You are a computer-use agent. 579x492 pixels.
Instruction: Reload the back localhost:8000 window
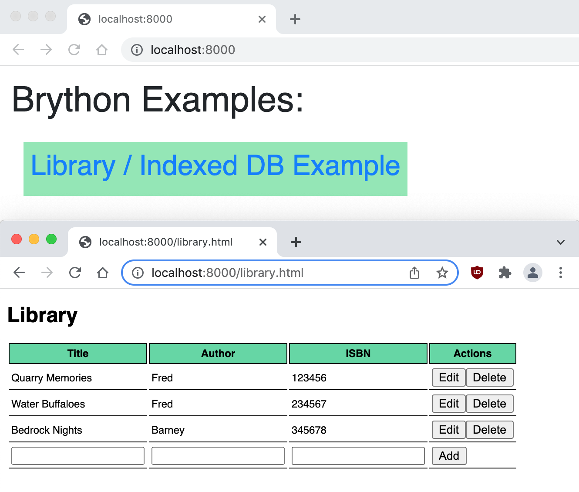pos(74,50)
